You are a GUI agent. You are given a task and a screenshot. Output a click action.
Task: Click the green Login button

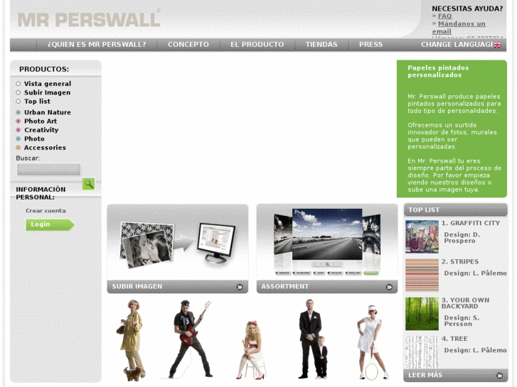[x=50, y=224]
